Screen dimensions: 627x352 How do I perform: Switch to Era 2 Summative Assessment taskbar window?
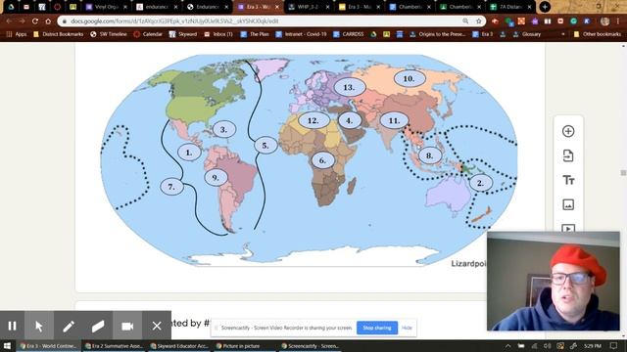(x=114, y=346)
